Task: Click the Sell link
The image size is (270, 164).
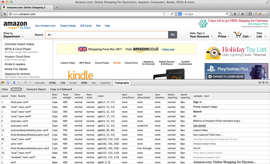Action: [x=98, y=26]
